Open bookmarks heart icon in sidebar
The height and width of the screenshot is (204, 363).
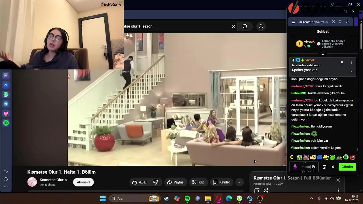6,172
